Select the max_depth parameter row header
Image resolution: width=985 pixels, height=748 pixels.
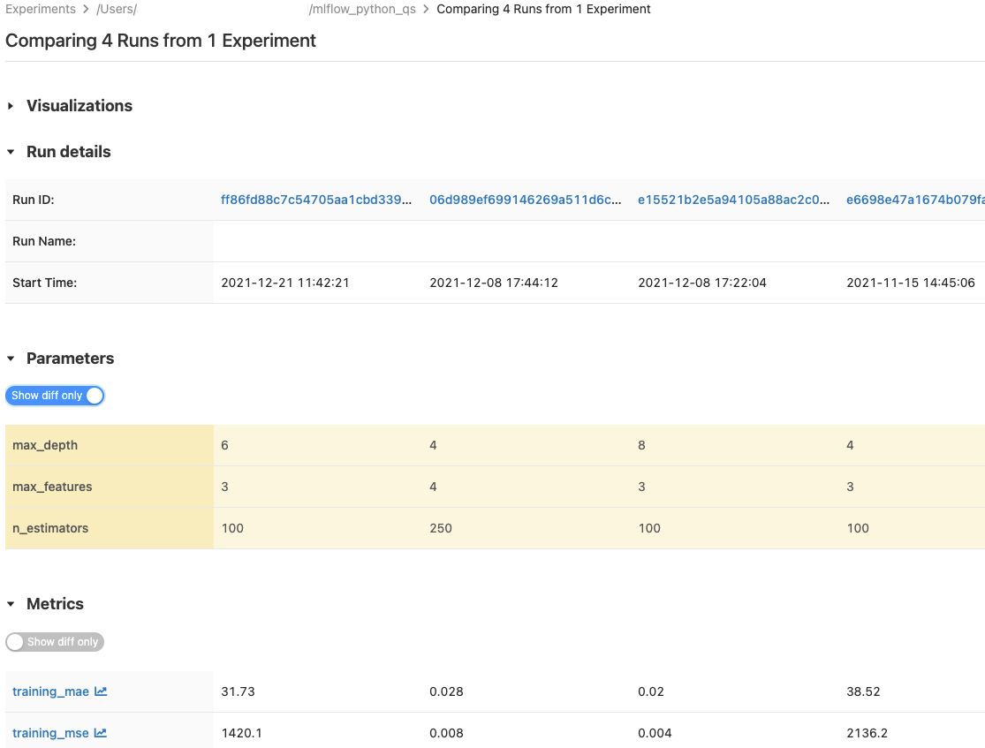(46, 445)
